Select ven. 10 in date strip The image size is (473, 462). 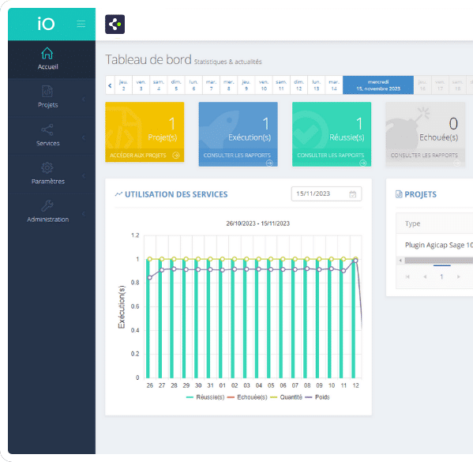pyautogui.click(x=264, y=85)
